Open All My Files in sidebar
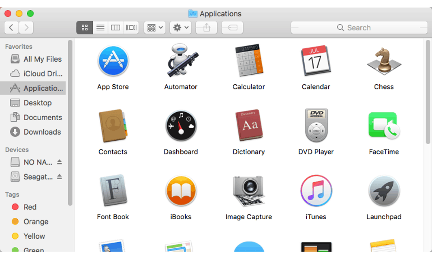The image size is (432, 259). pos(33,59)
